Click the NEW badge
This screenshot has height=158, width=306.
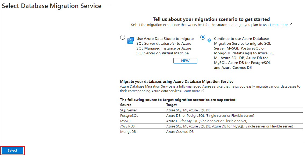[x=185, y=61]
